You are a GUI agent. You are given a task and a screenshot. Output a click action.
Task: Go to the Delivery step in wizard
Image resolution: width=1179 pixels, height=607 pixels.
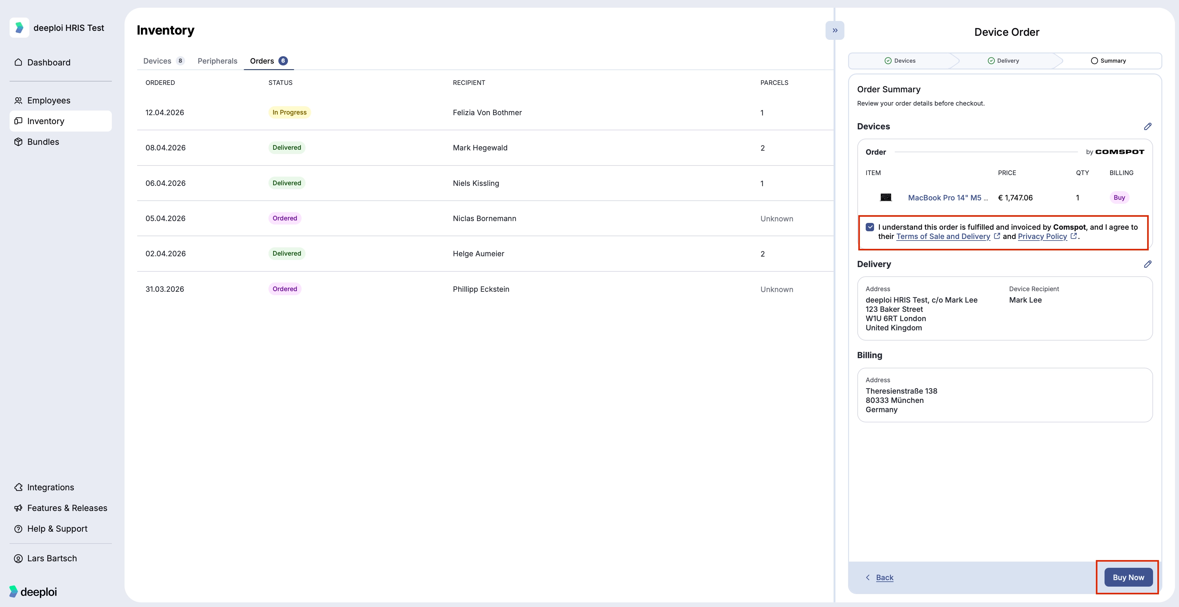tap(1003, 61)
